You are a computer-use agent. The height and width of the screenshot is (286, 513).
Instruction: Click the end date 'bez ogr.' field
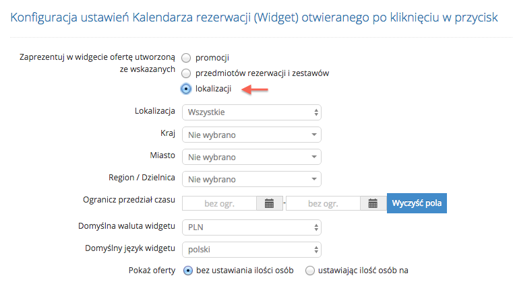point(323,203)
